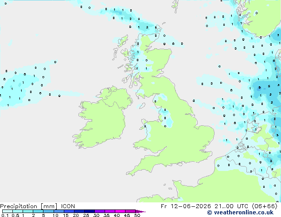Click the legend arrow tip beyond 50
281x217 pixels.
click(140, 211)
